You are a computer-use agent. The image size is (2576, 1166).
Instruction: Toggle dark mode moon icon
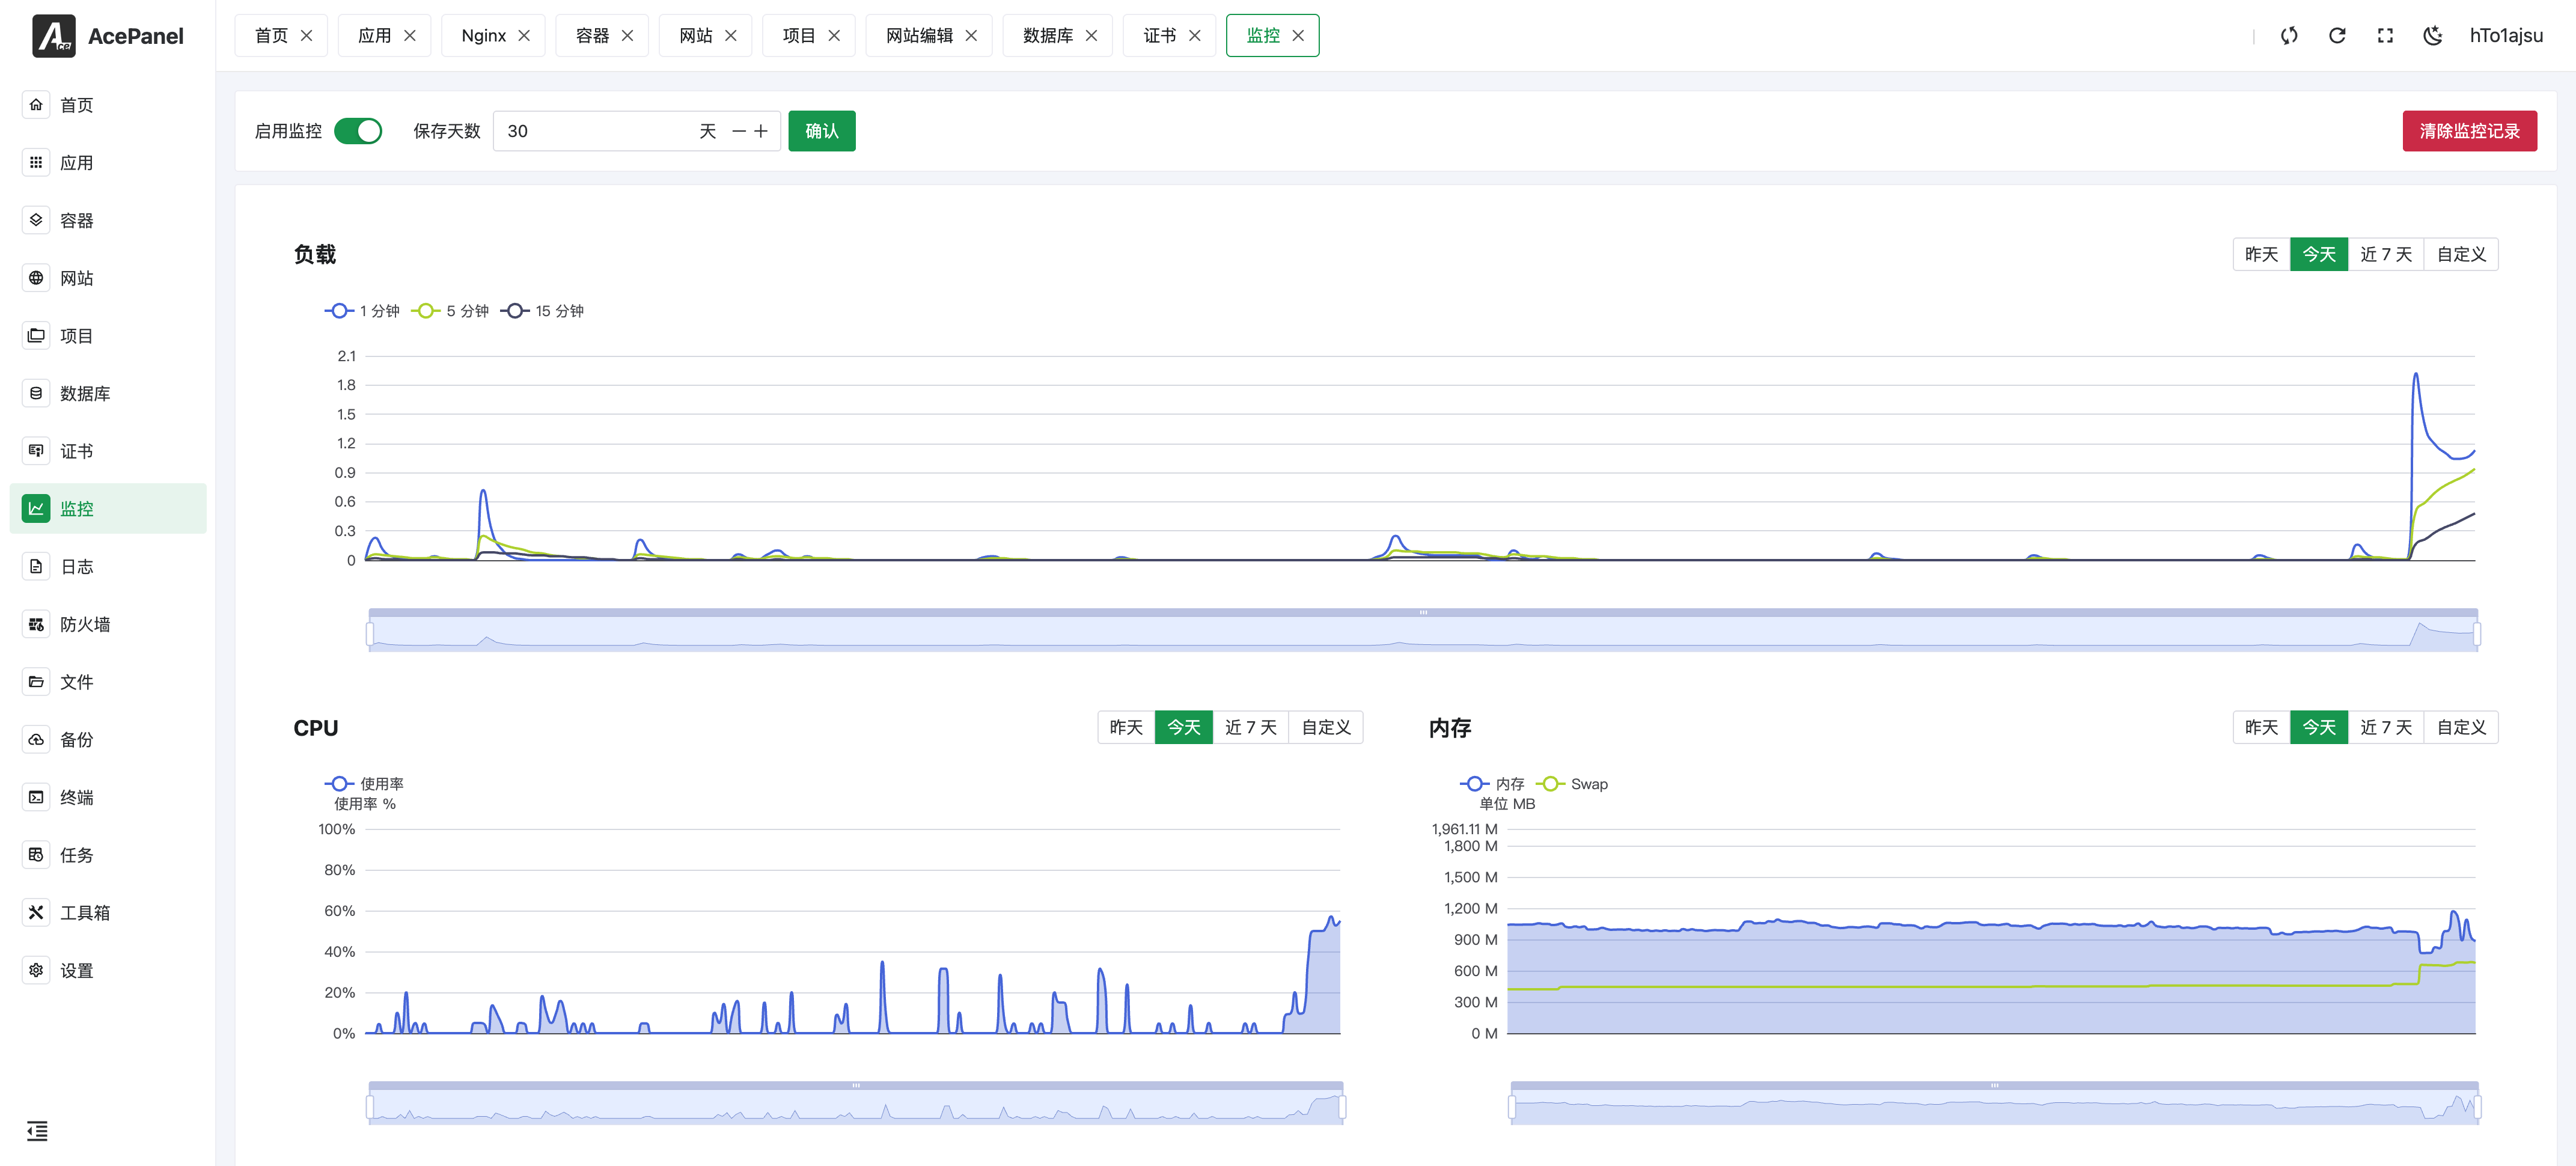2432,36
